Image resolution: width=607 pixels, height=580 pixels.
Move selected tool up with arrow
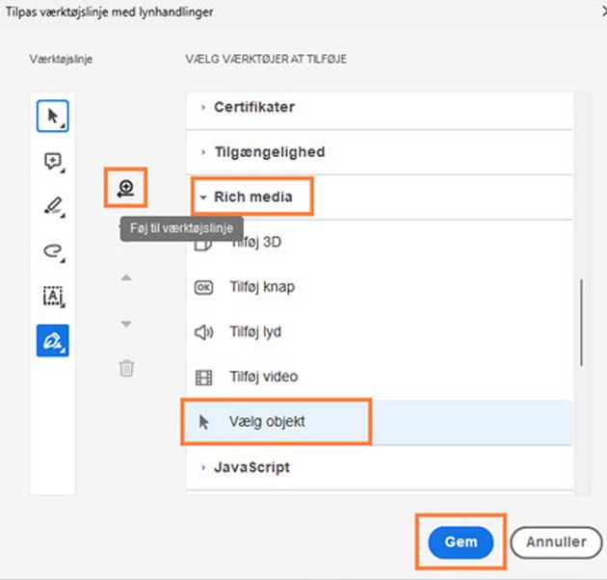[125, 278]
